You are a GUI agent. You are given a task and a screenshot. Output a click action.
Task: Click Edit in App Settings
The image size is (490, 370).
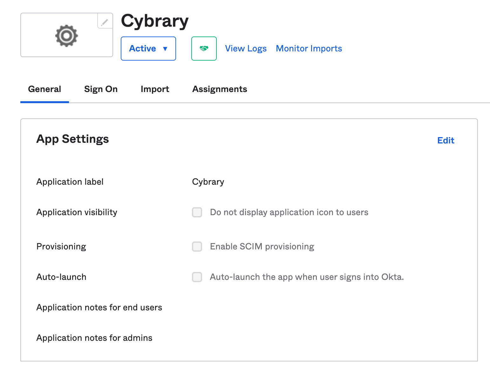446,140
